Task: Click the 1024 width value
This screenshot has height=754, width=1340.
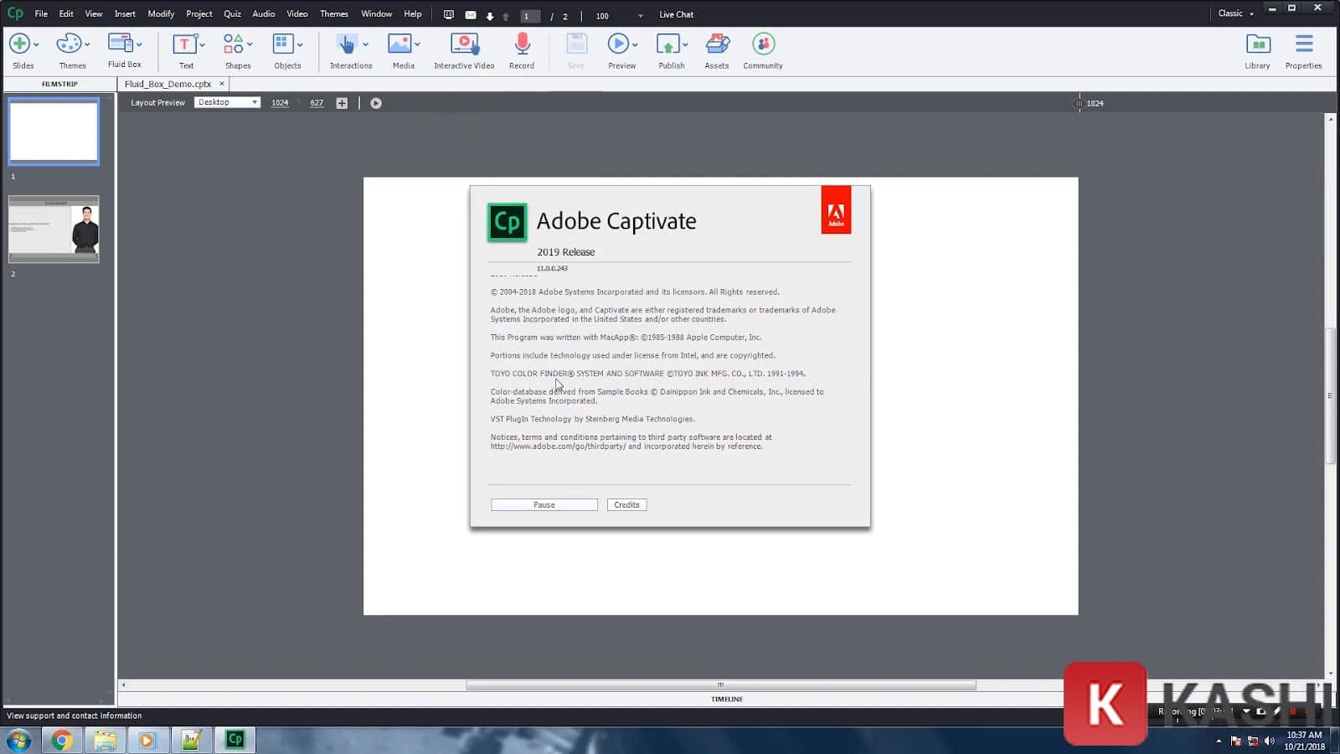Action: click(280, 103)
